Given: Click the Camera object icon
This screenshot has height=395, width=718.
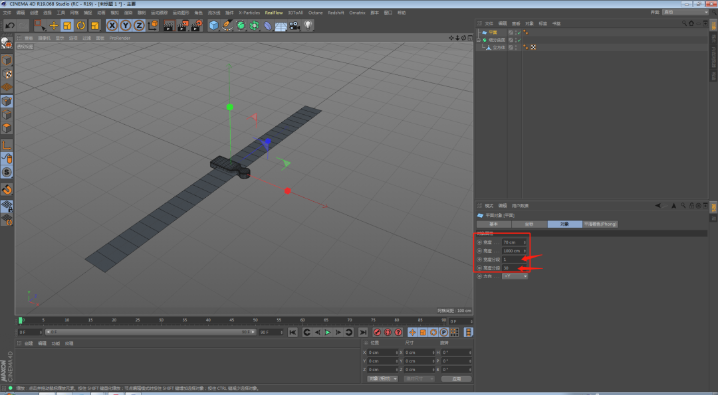Looking at the screenshot, I should coord(295,25).
